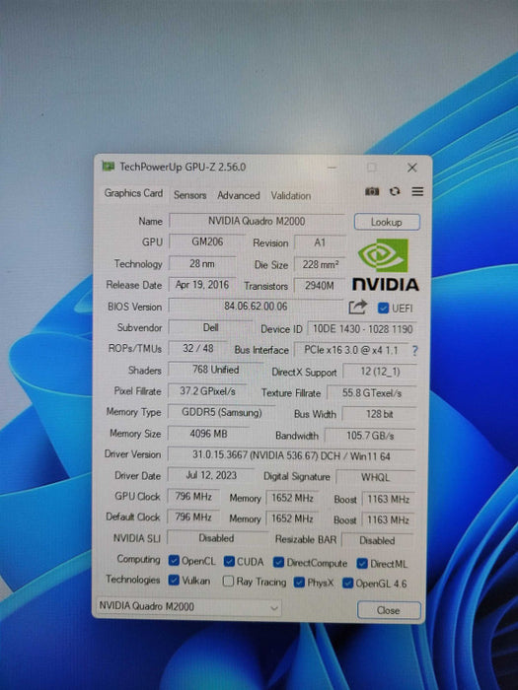The image size is (518, 690).
Task: Click the NVIDIA logo
Action: pos(385,264)
